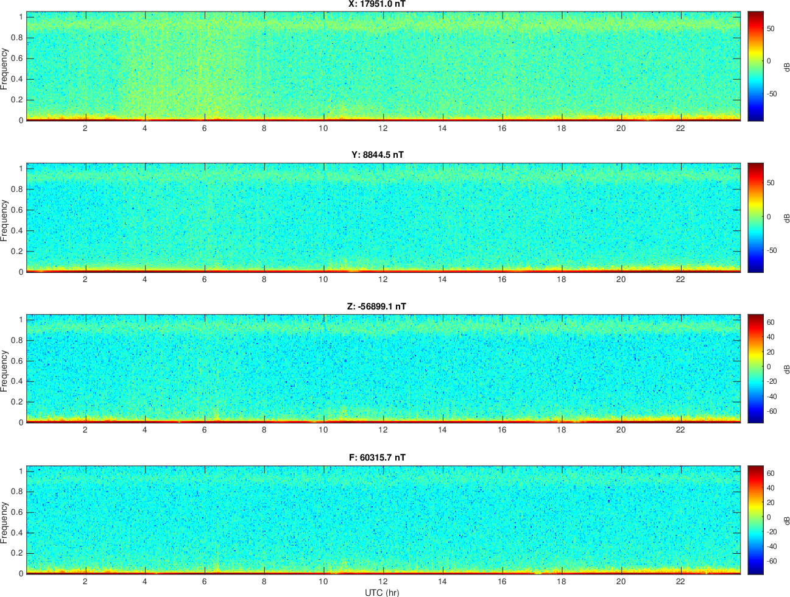Click the colorbar beside the Y spectrogram

point(755,217)
